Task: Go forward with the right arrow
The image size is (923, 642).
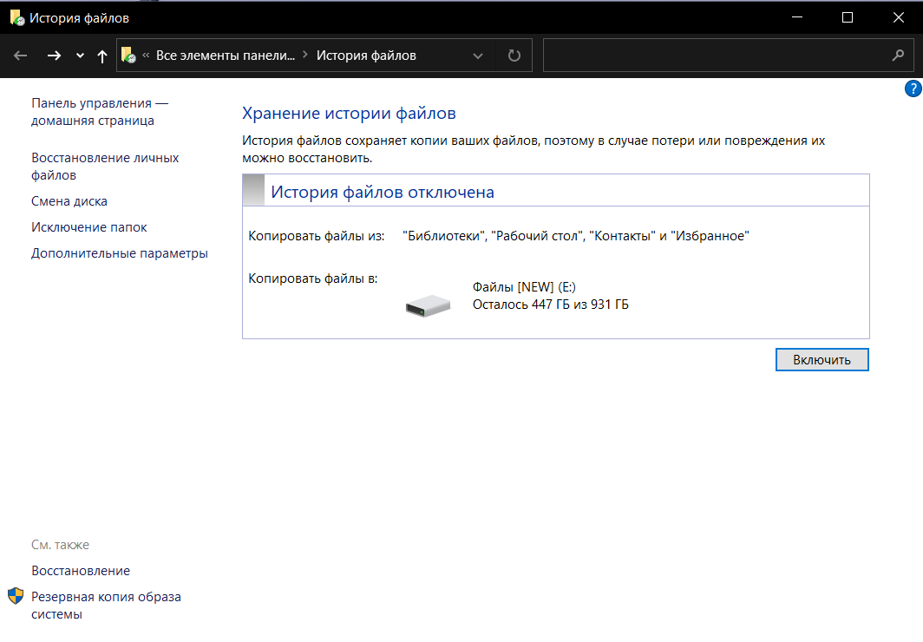Action: tap(54, 56)
